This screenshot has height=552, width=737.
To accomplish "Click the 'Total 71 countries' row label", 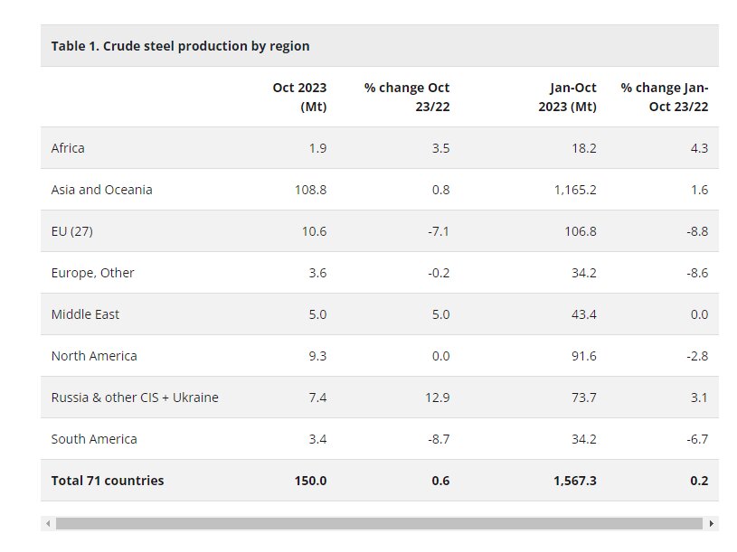I will click(x=108, y=481).
